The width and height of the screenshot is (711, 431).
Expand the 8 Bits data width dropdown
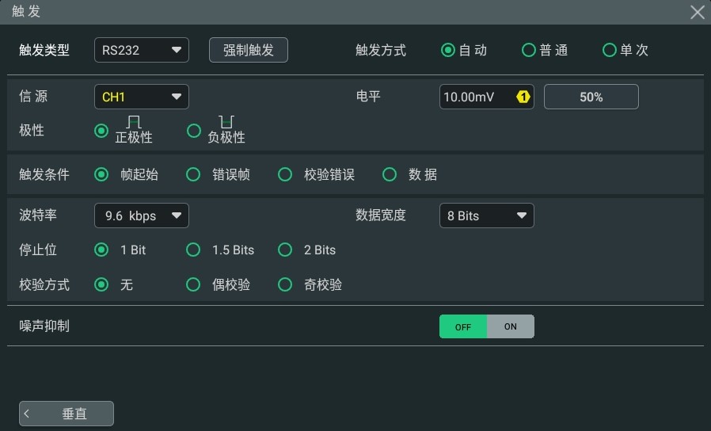point(487,215)
